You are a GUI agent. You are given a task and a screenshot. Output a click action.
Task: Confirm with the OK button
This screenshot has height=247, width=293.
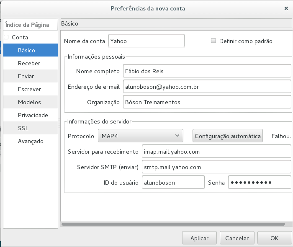[274, 238]
